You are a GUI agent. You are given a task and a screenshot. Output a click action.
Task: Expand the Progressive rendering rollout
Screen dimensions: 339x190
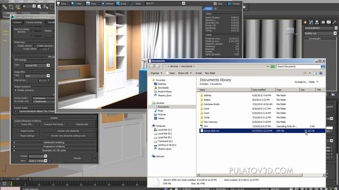(54, 147)
